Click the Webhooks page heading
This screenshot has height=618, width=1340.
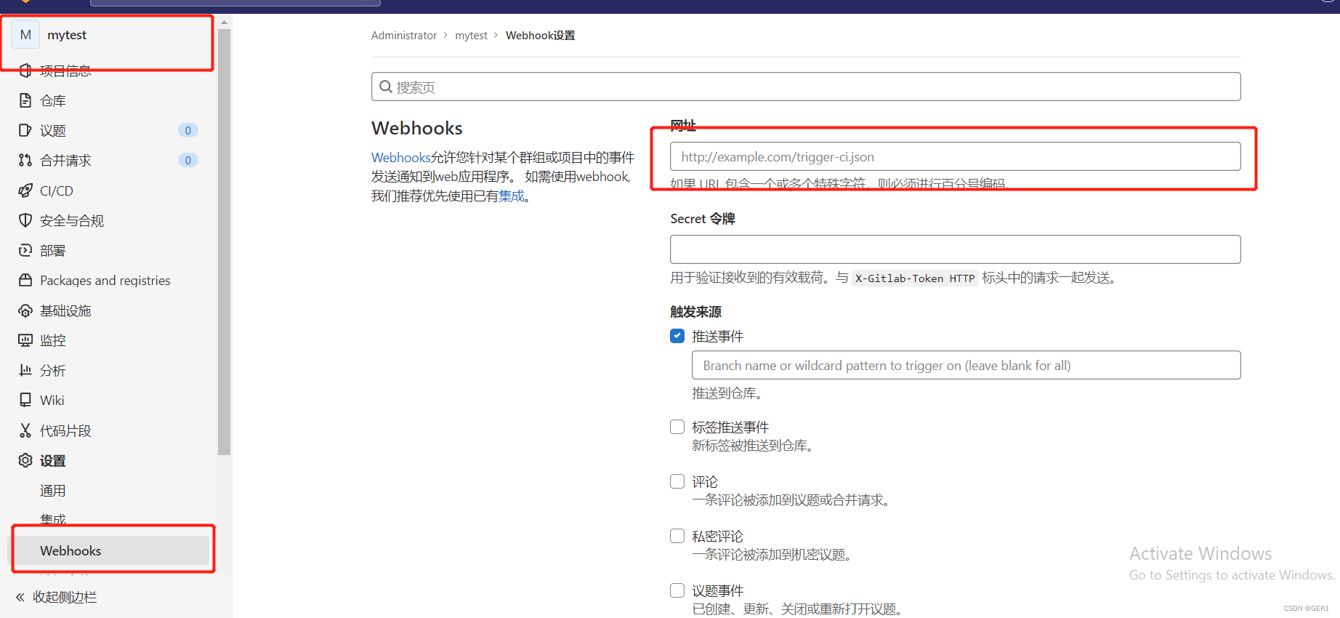point(417,128)
